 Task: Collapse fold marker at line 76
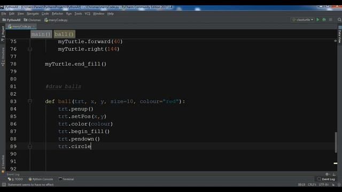30,49
